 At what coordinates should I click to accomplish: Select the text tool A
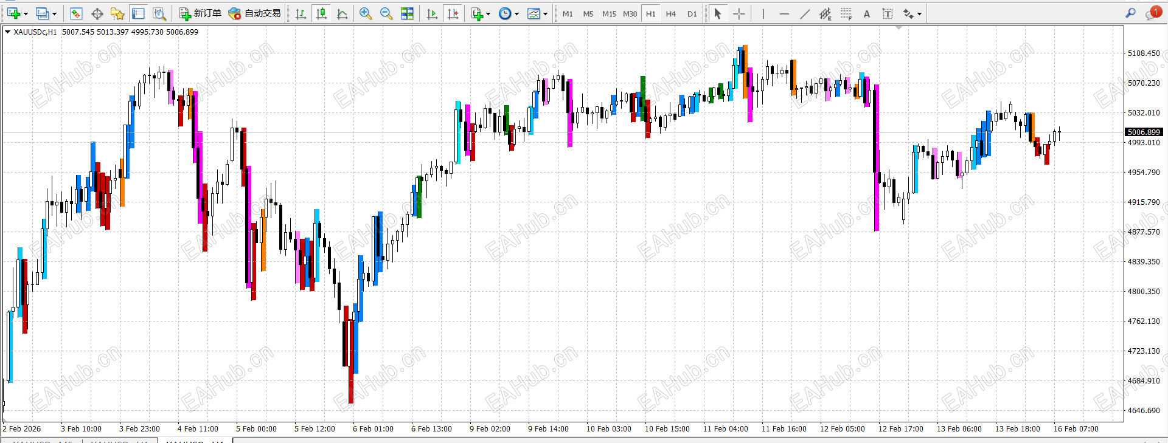(x=867, y=13)
